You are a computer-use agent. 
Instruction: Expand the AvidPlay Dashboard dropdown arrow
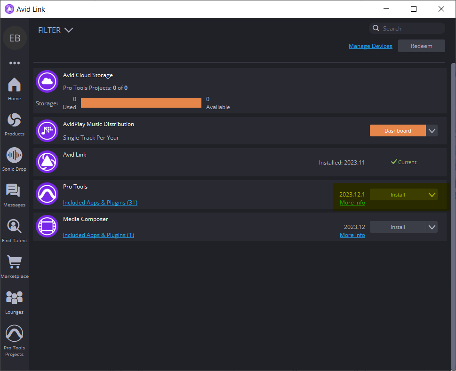coord(432,131)
